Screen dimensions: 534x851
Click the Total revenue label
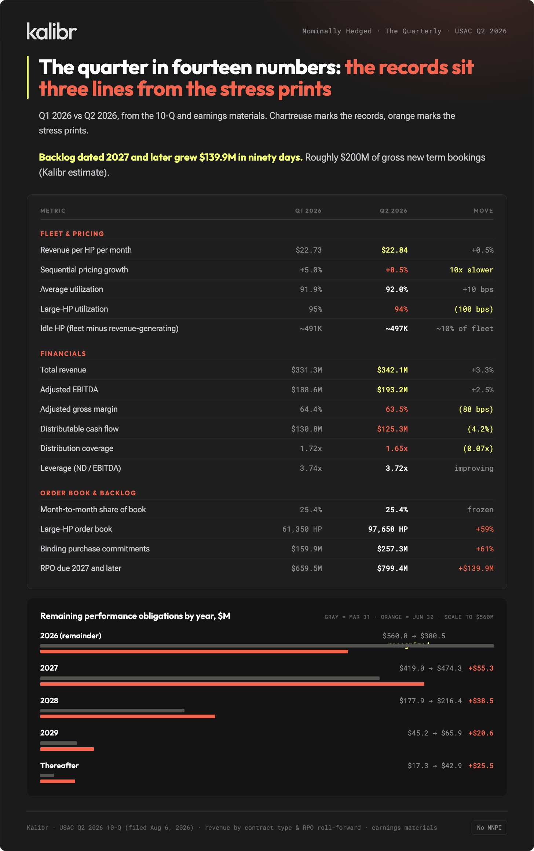coord(63,370)
